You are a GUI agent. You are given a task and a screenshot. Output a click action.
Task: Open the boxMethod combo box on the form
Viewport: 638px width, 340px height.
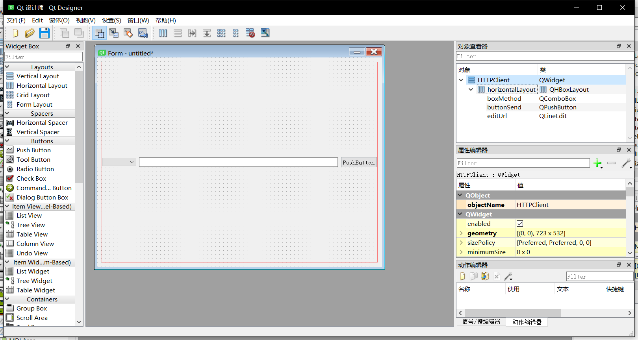[119, 162]
